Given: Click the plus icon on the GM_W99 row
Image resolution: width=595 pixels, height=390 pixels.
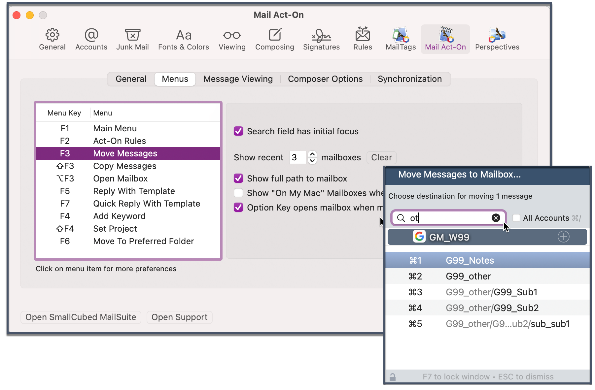Looking at the screenshot, I should pyautogui.click(x=564, y=237).
